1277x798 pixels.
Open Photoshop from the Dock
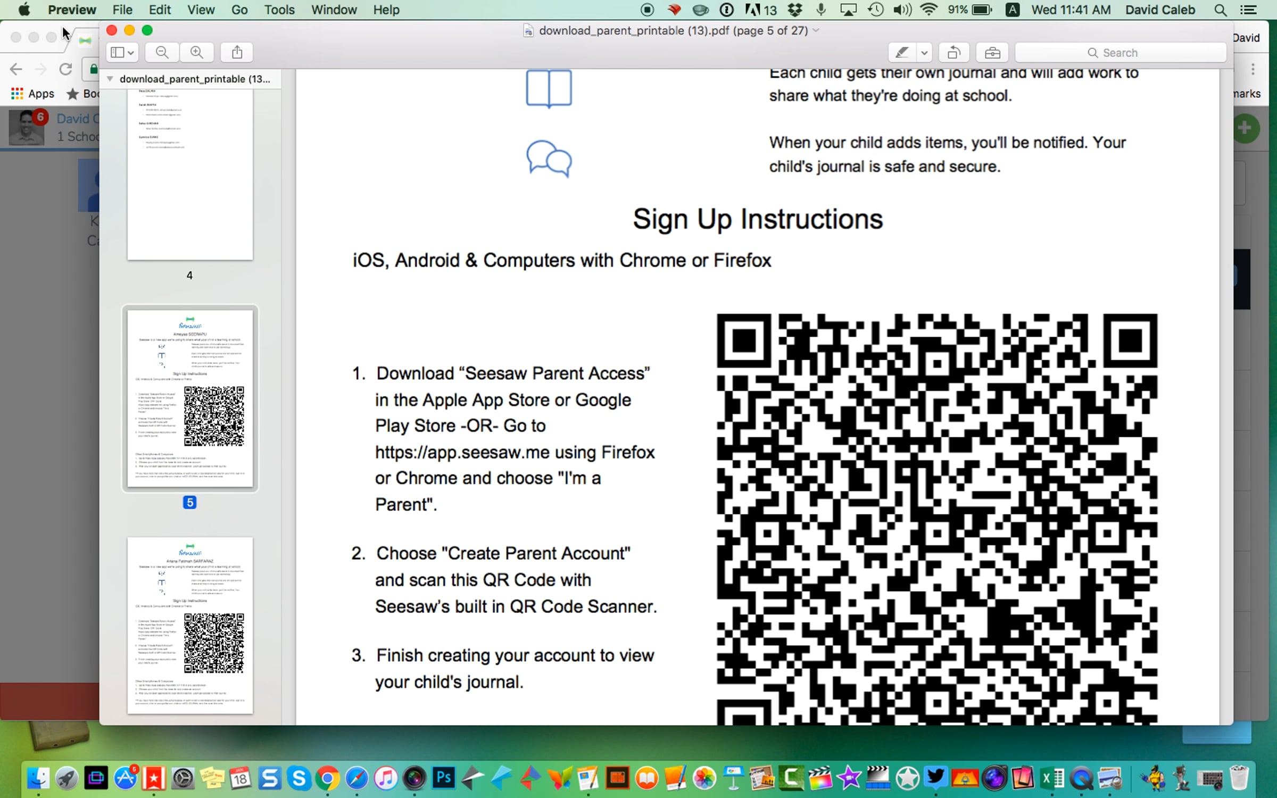pos(443,778)
